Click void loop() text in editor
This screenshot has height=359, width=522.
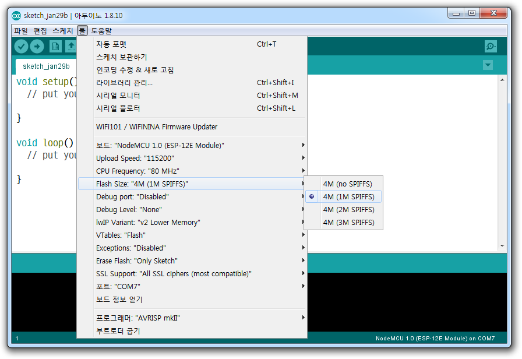[x=45, y=143]
